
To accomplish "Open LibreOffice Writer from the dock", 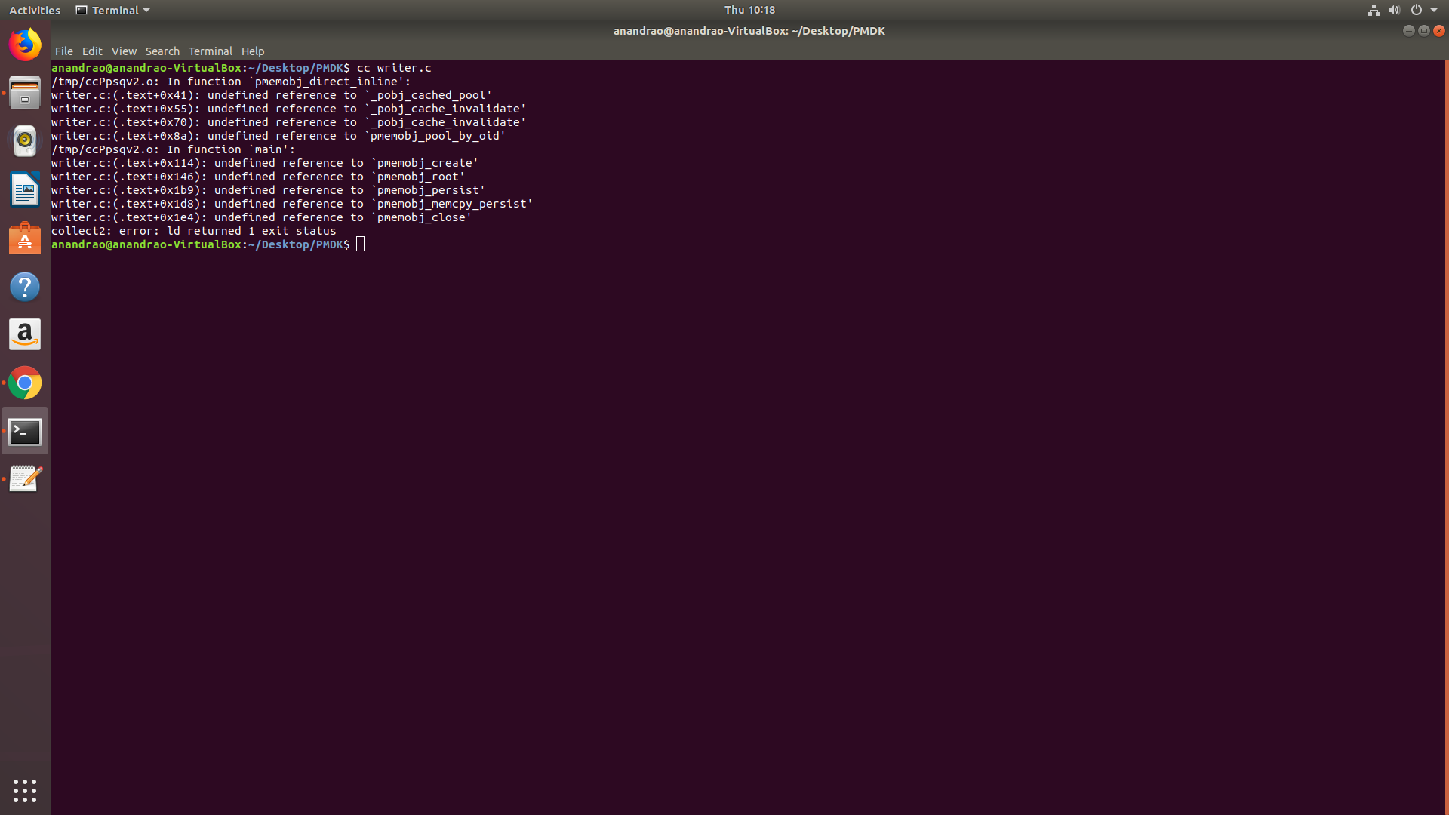I will point(25,189).
